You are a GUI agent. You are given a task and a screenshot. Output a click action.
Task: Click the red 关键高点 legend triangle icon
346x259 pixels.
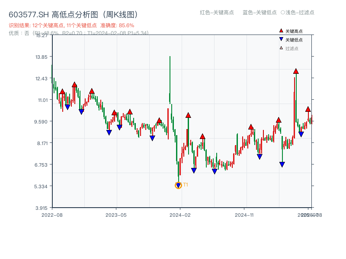coord(281,31)
